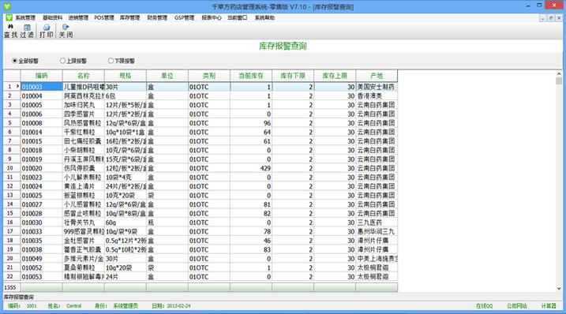Click the origin cell 香港澳美
The image size is (566, 314).
pos(377,96)
